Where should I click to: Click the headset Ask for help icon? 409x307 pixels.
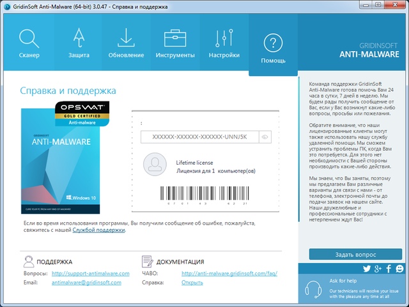pyautogui.click(x=313, y=289)
